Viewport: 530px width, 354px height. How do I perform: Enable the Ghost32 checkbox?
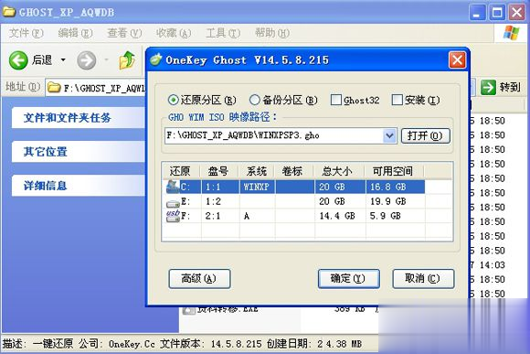coord(336,100)
